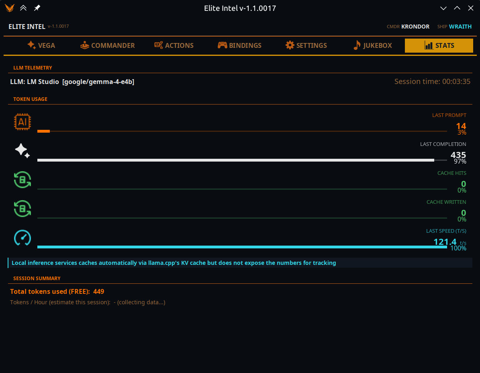
Task: Open the ACTIONS tab
Action: pyautogui.click(x=174, y=45)
